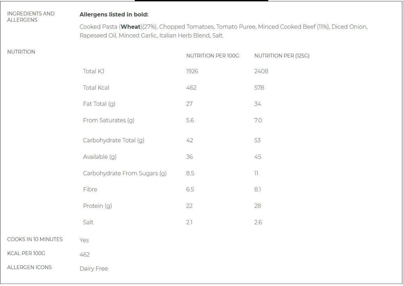
Task: Select the 'Allergens listed in bold' text
Action: (114, 15)
